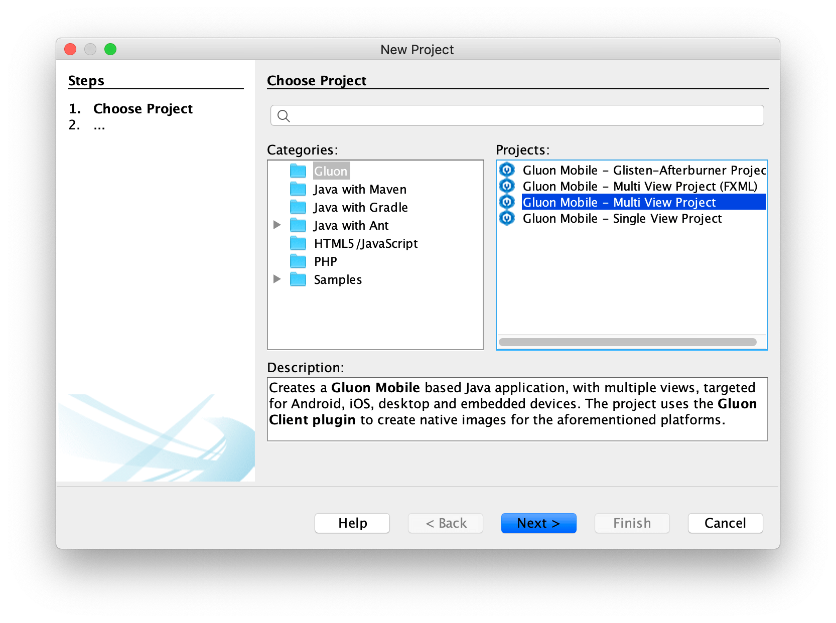836x623 pixels.
Task: Click the HTML5/JavaScript folder icon
Action: pos(298,243)
